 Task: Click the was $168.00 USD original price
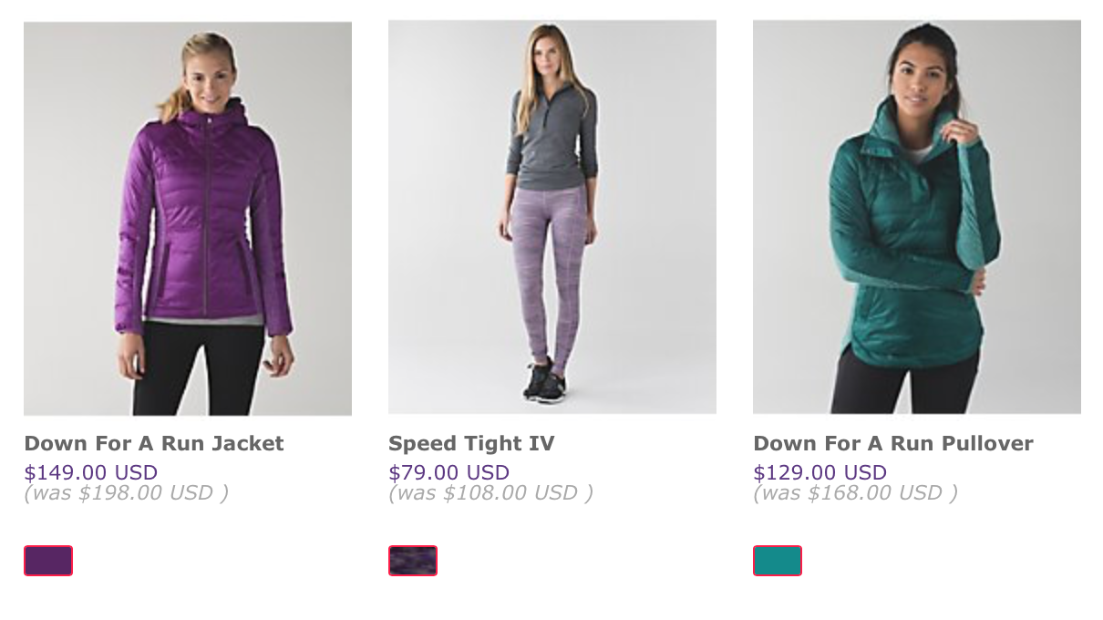click(856, 493)
